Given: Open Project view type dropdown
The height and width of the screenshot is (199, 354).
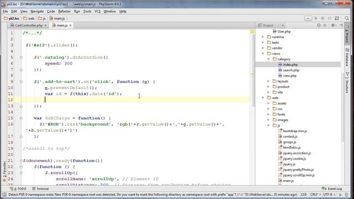Looking at the screenshot, I should coord(283,25).
